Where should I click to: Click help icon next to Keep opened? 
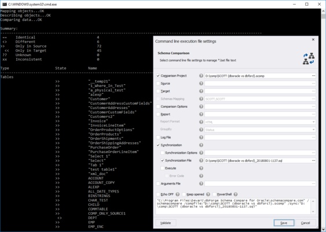point(208,194)
